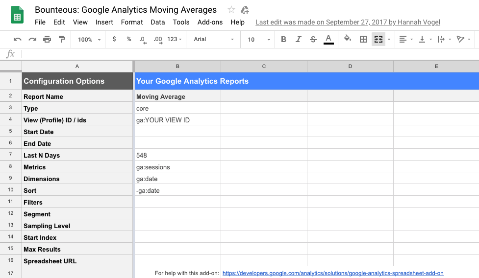
Task: Open the Arial font dropdown
Action: (x=214, y=39)
